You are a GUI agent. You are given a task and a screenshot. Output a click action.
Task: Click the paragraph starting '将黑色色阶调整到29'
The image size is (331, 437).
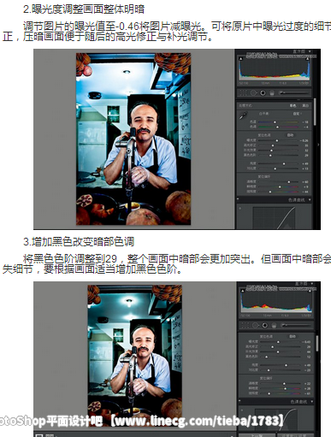[x=167, y=263]
